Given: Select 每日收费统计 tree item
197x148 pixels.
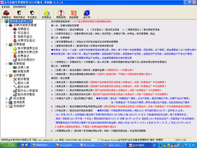Looking at the screenshot, I should tap(26, 60).
